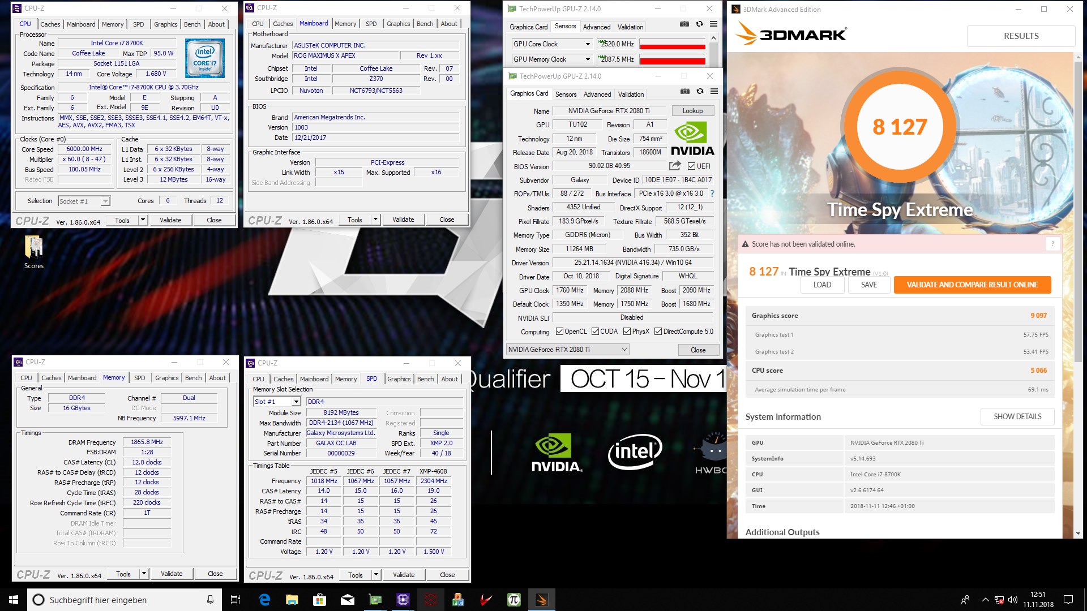Show hidden system tray icons chevron
Image resolution: width=1087 pixels, height=611 pixels.
pos(985,600)
